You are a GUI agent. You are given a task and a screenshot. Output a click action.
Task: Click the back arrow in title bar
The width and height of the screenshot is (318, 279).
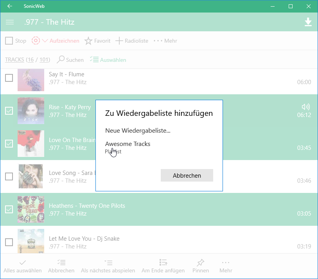[10, 6]
